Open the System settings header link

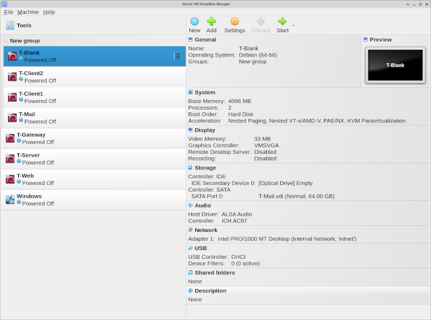tap(205, 93)
